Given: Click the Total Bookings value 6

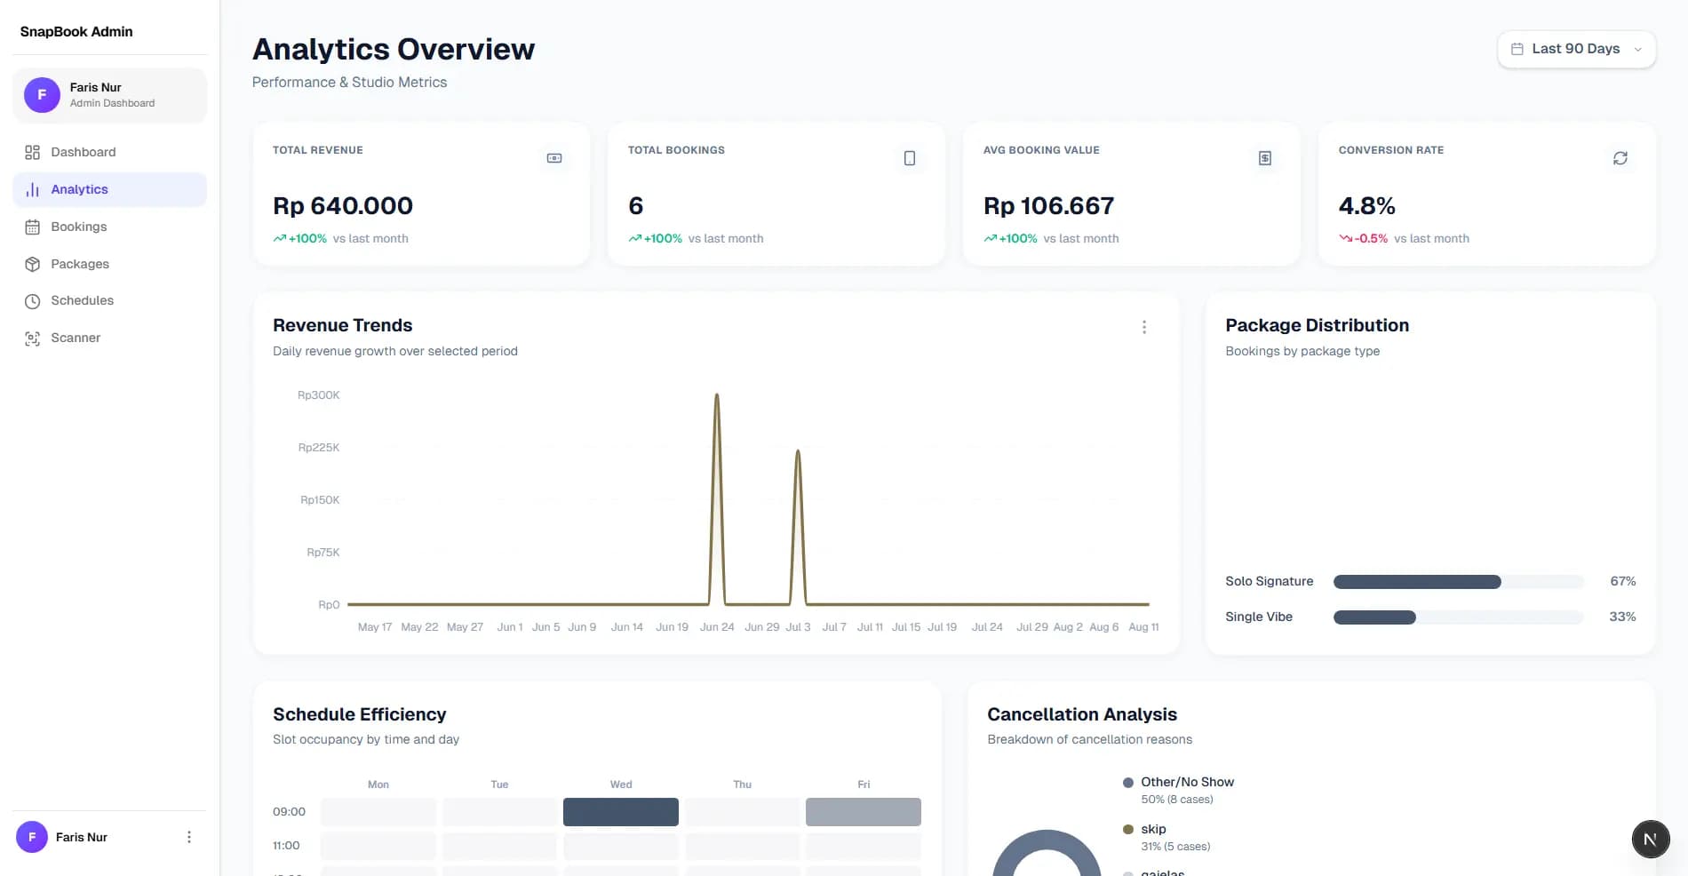Looking at the screenshot, I should click(x=636, y=206).
